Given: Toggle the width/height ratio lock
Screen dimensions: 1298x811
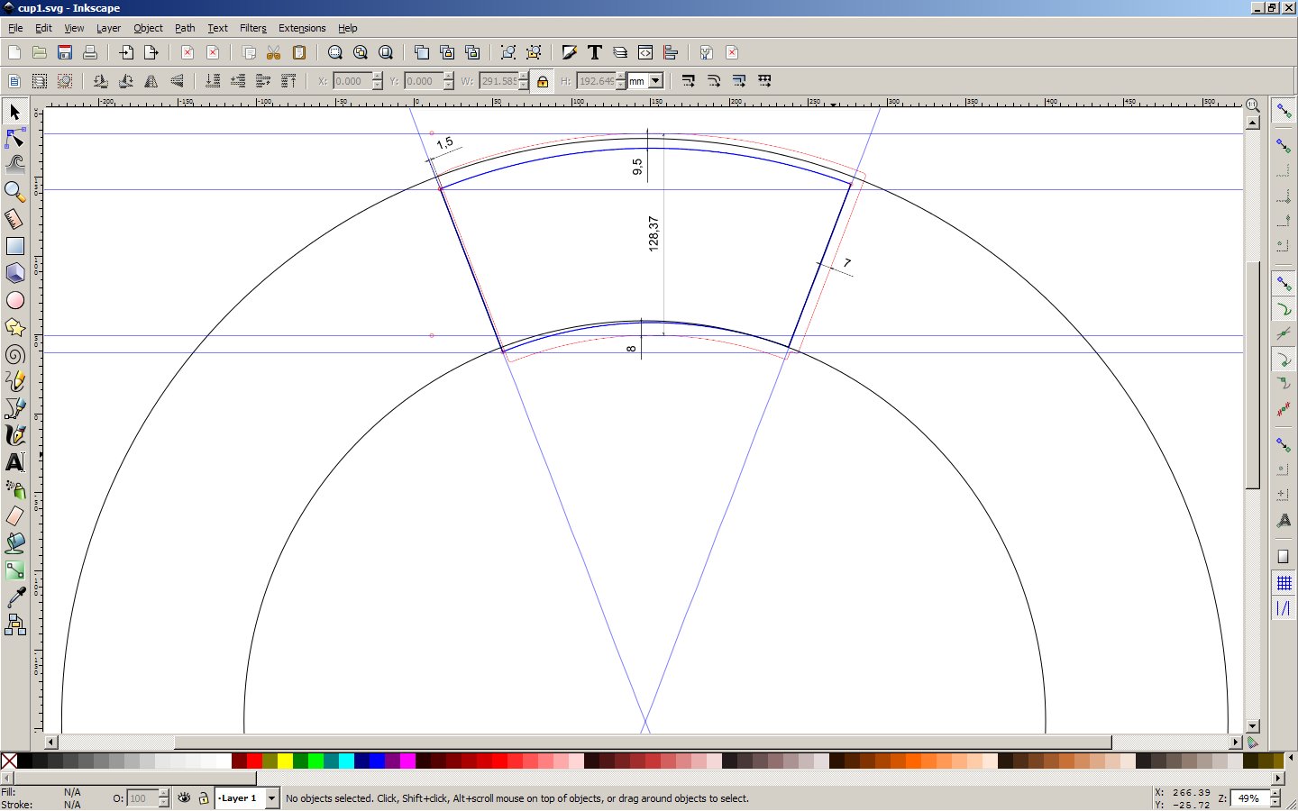Looking at the screenshot, I should tap(542, 81).
